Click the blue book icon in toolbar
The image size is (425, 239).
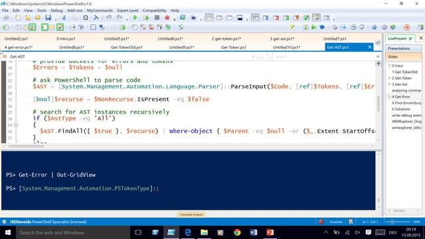322,27
